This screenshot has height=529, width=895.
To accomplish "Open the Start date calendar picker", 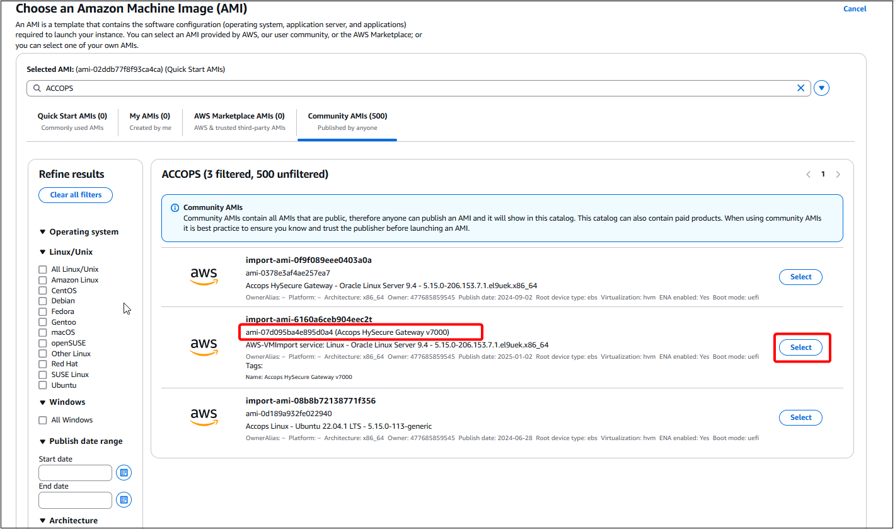I will (124, 472).
